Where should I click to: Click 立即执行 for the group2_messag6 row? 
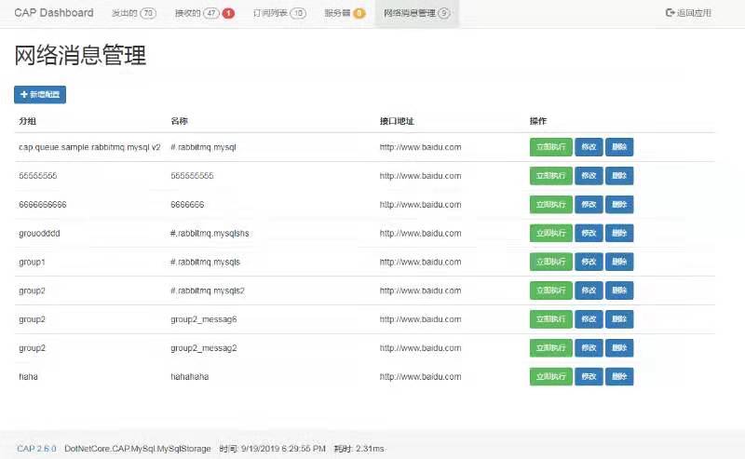tap(550, 319)
